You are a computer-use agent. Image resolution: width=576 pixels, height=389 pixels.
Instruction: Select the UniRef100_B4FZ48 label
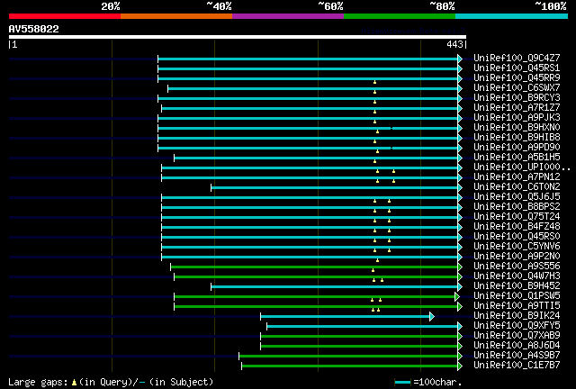(517, 227)
